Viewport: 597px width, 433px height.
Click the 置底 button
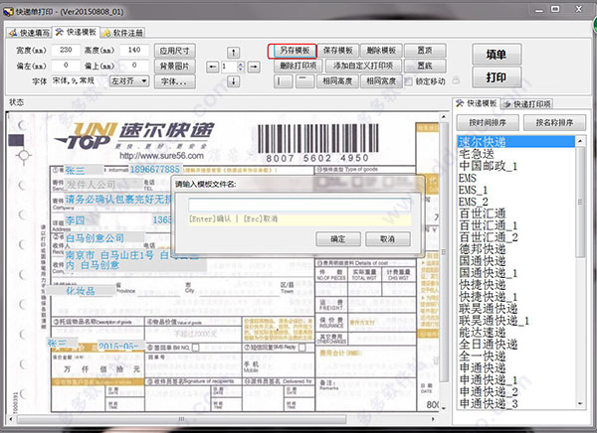pos(425,66)
